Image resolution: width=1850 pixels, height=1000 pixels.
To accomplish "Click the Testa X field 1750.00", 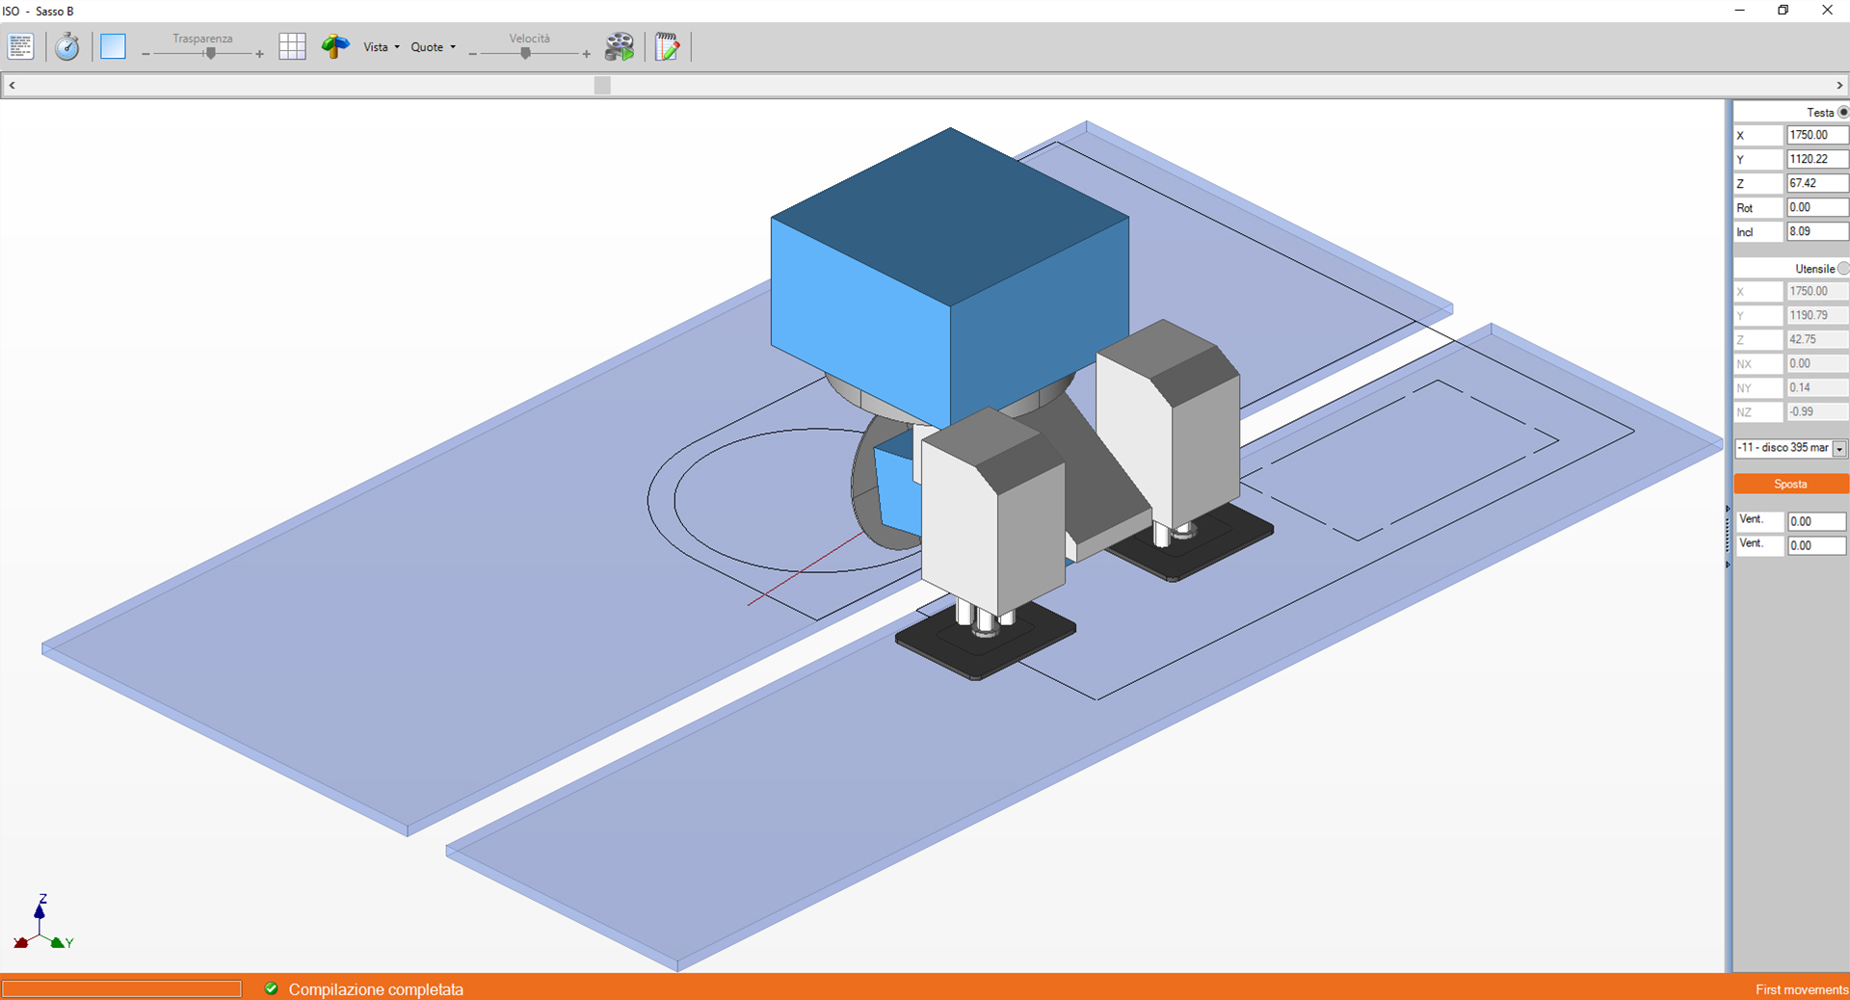I will pyautogui.click(x=1817, y=135).
